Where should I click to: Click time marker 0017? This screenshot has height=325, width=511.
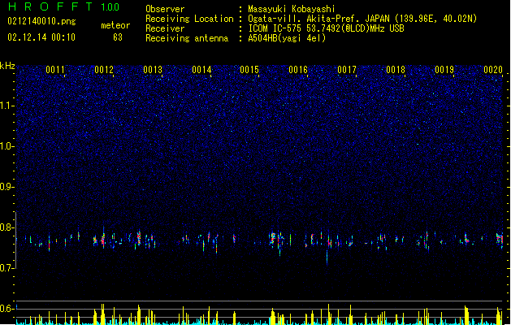tap(347, 70)
